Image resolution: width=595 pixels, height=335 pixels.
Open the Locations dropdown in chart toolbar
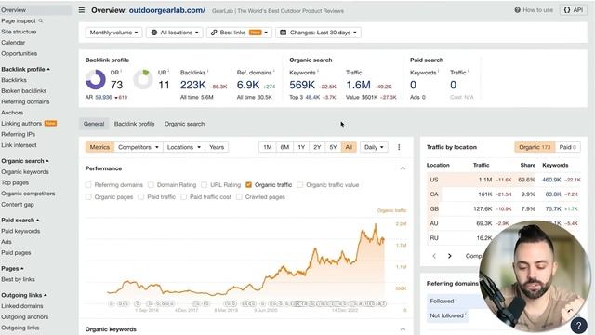point(184,147)
